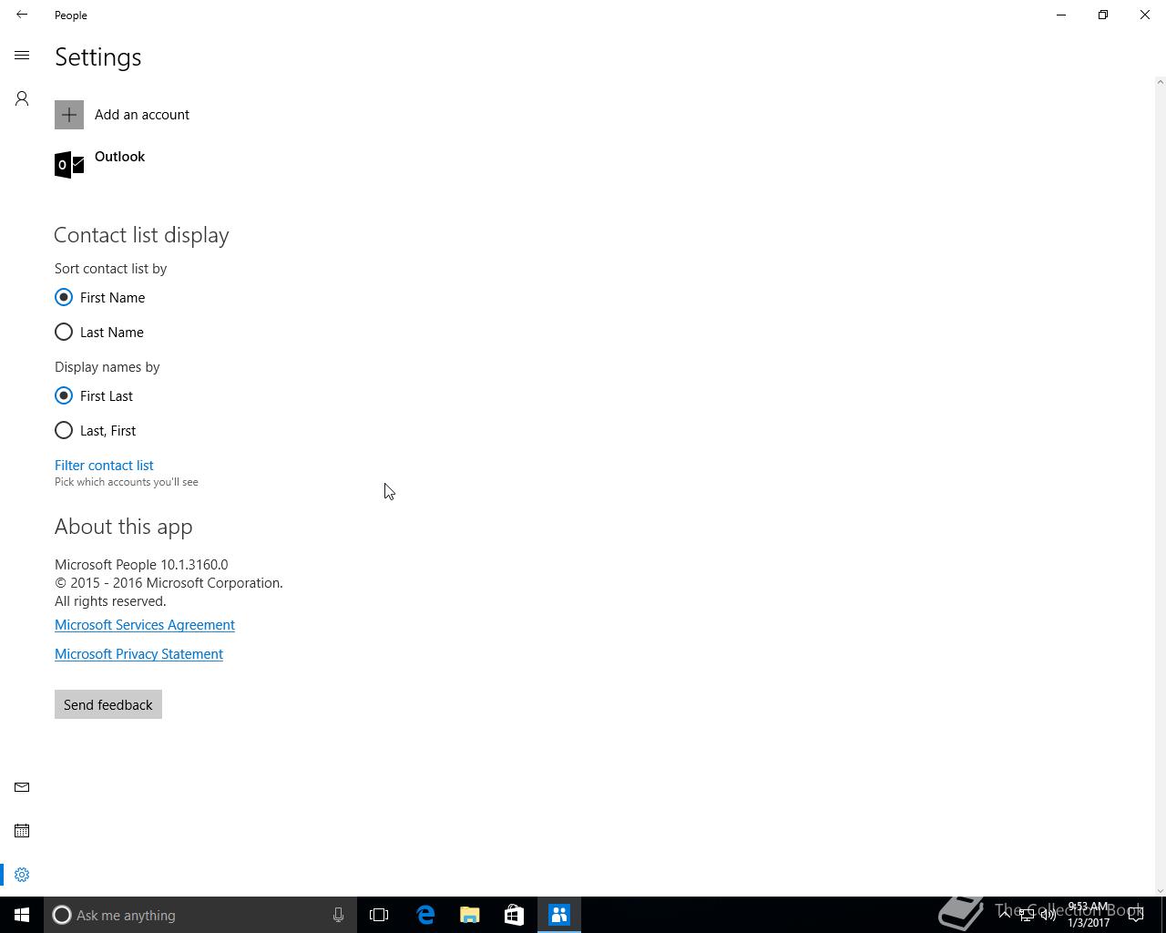This screenshot has height=933, width=1166.
Task: Open File Explorer from taskbar
Action: [470, 915]
